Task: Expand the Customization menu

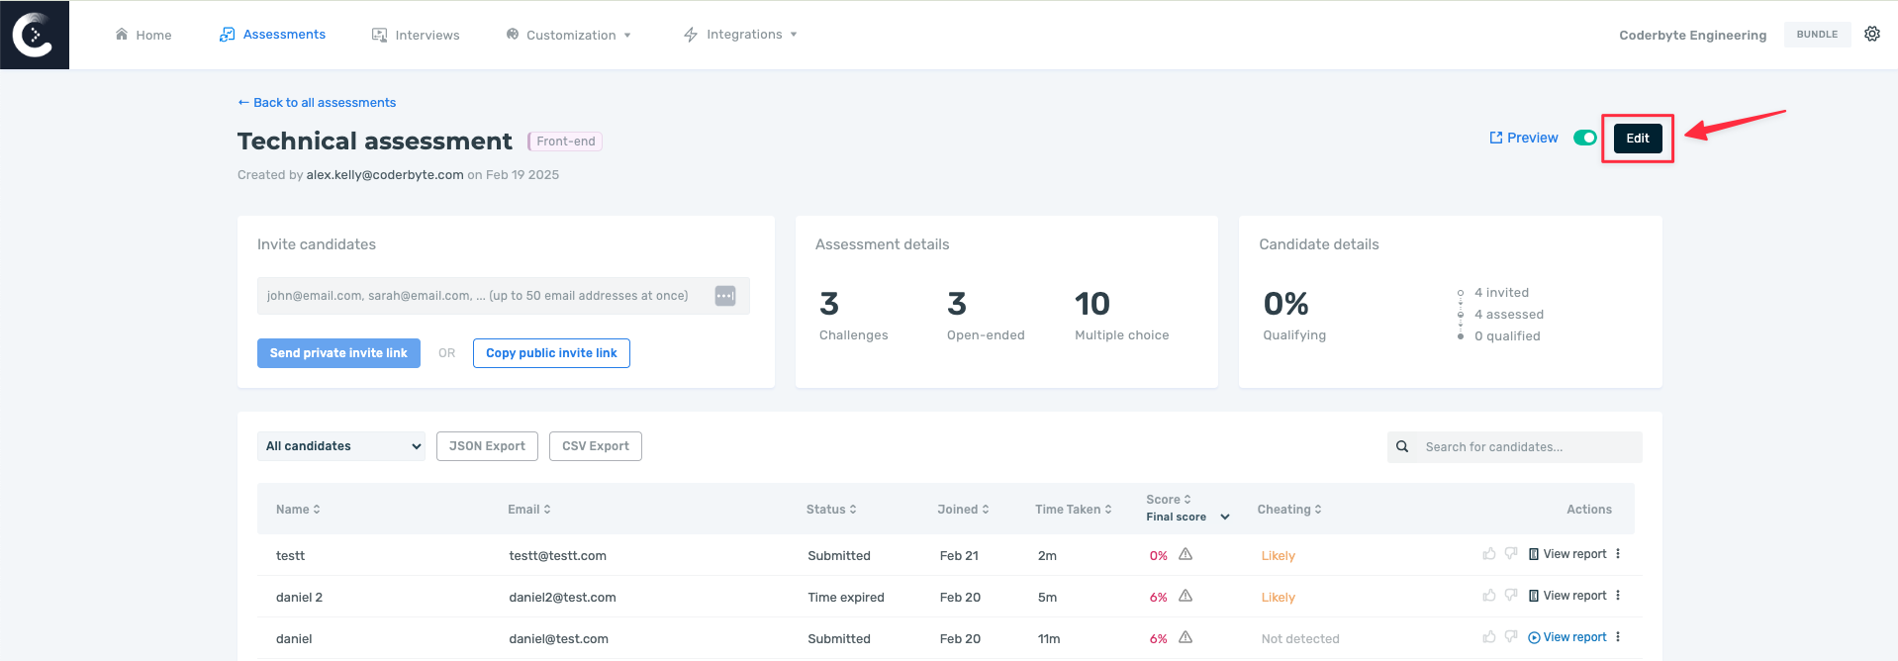Action: pos(570,35)
